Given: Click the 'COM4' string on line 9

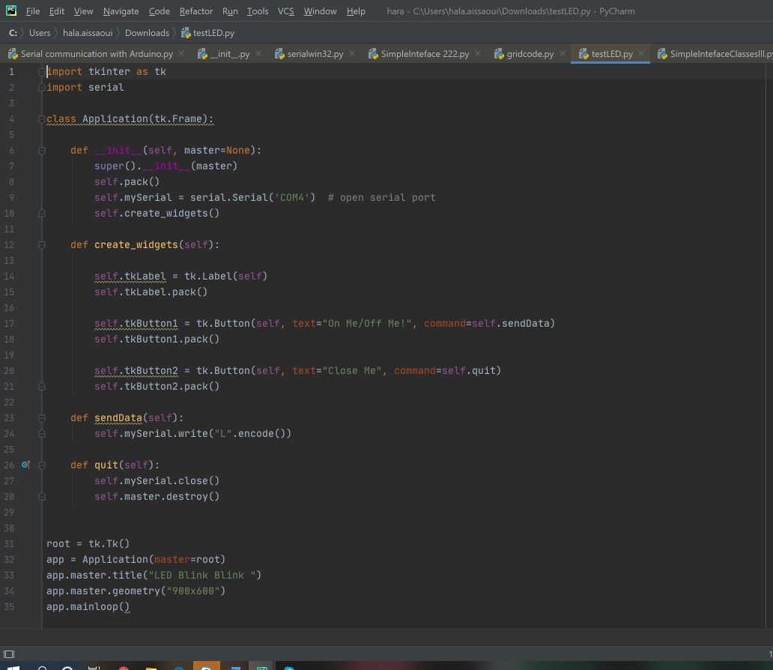Looking at the screenshot, I should point(294,197).
